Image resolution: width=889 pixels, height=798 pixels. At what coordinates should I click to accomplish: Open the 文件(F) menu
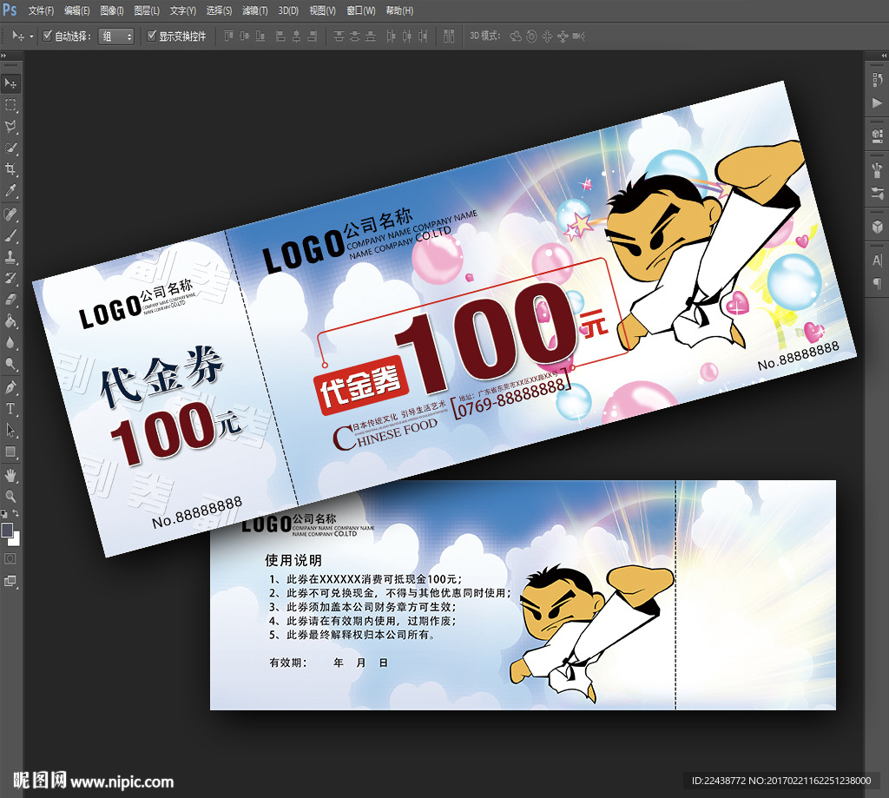coord(41,10)
